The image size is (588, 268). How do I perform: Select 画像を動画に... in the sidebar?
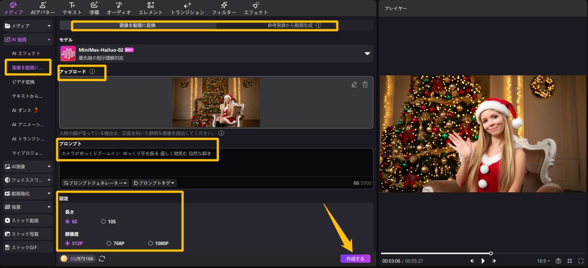pyautogui.click(x=27, y=67)
